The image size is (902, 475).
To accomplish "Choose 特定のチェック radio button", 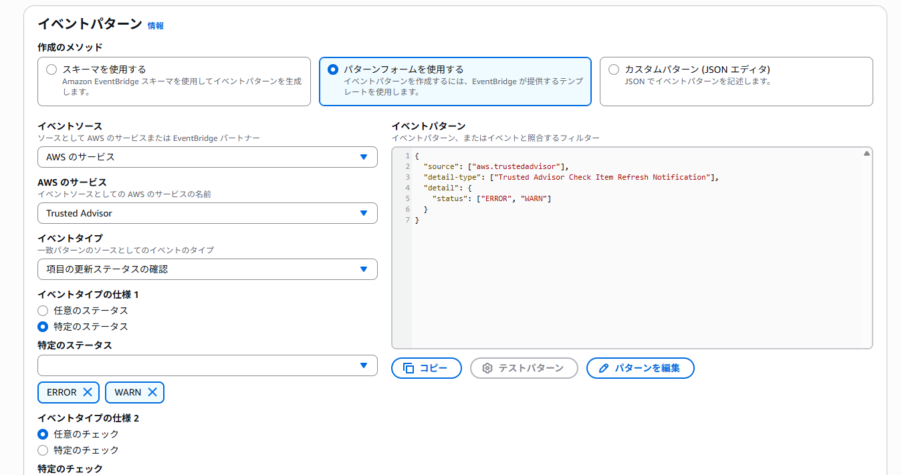I will click(x=43, y=450).
